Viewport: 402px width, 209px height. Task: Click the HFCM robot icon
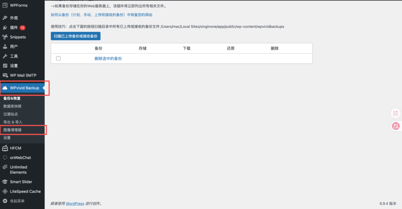[5, 148]
